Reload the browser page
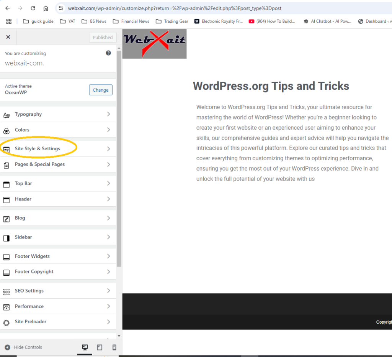392x357 pixels. tap(33, 8)
